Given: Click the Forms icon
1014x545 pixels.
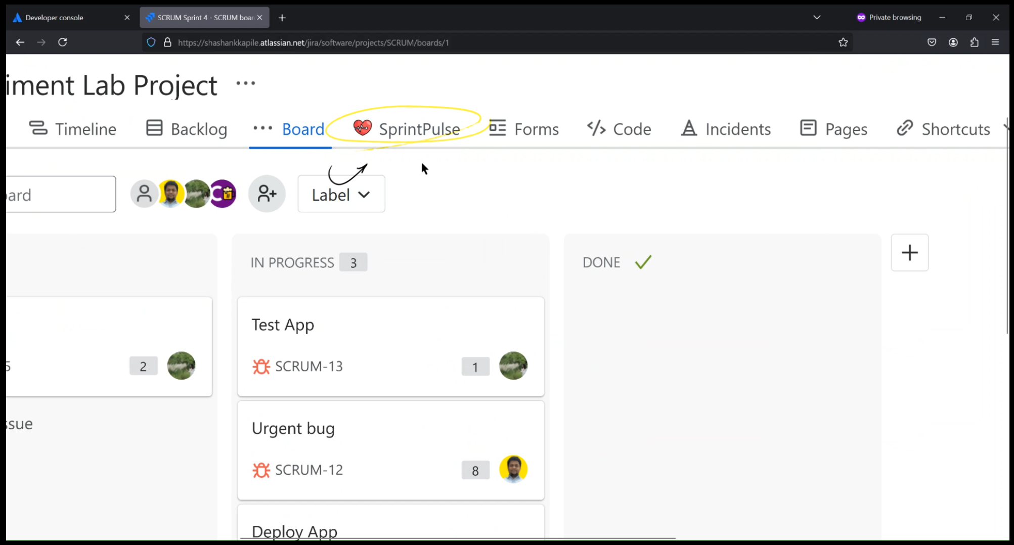Looking at the screenshot, I should tap(497, 128).
